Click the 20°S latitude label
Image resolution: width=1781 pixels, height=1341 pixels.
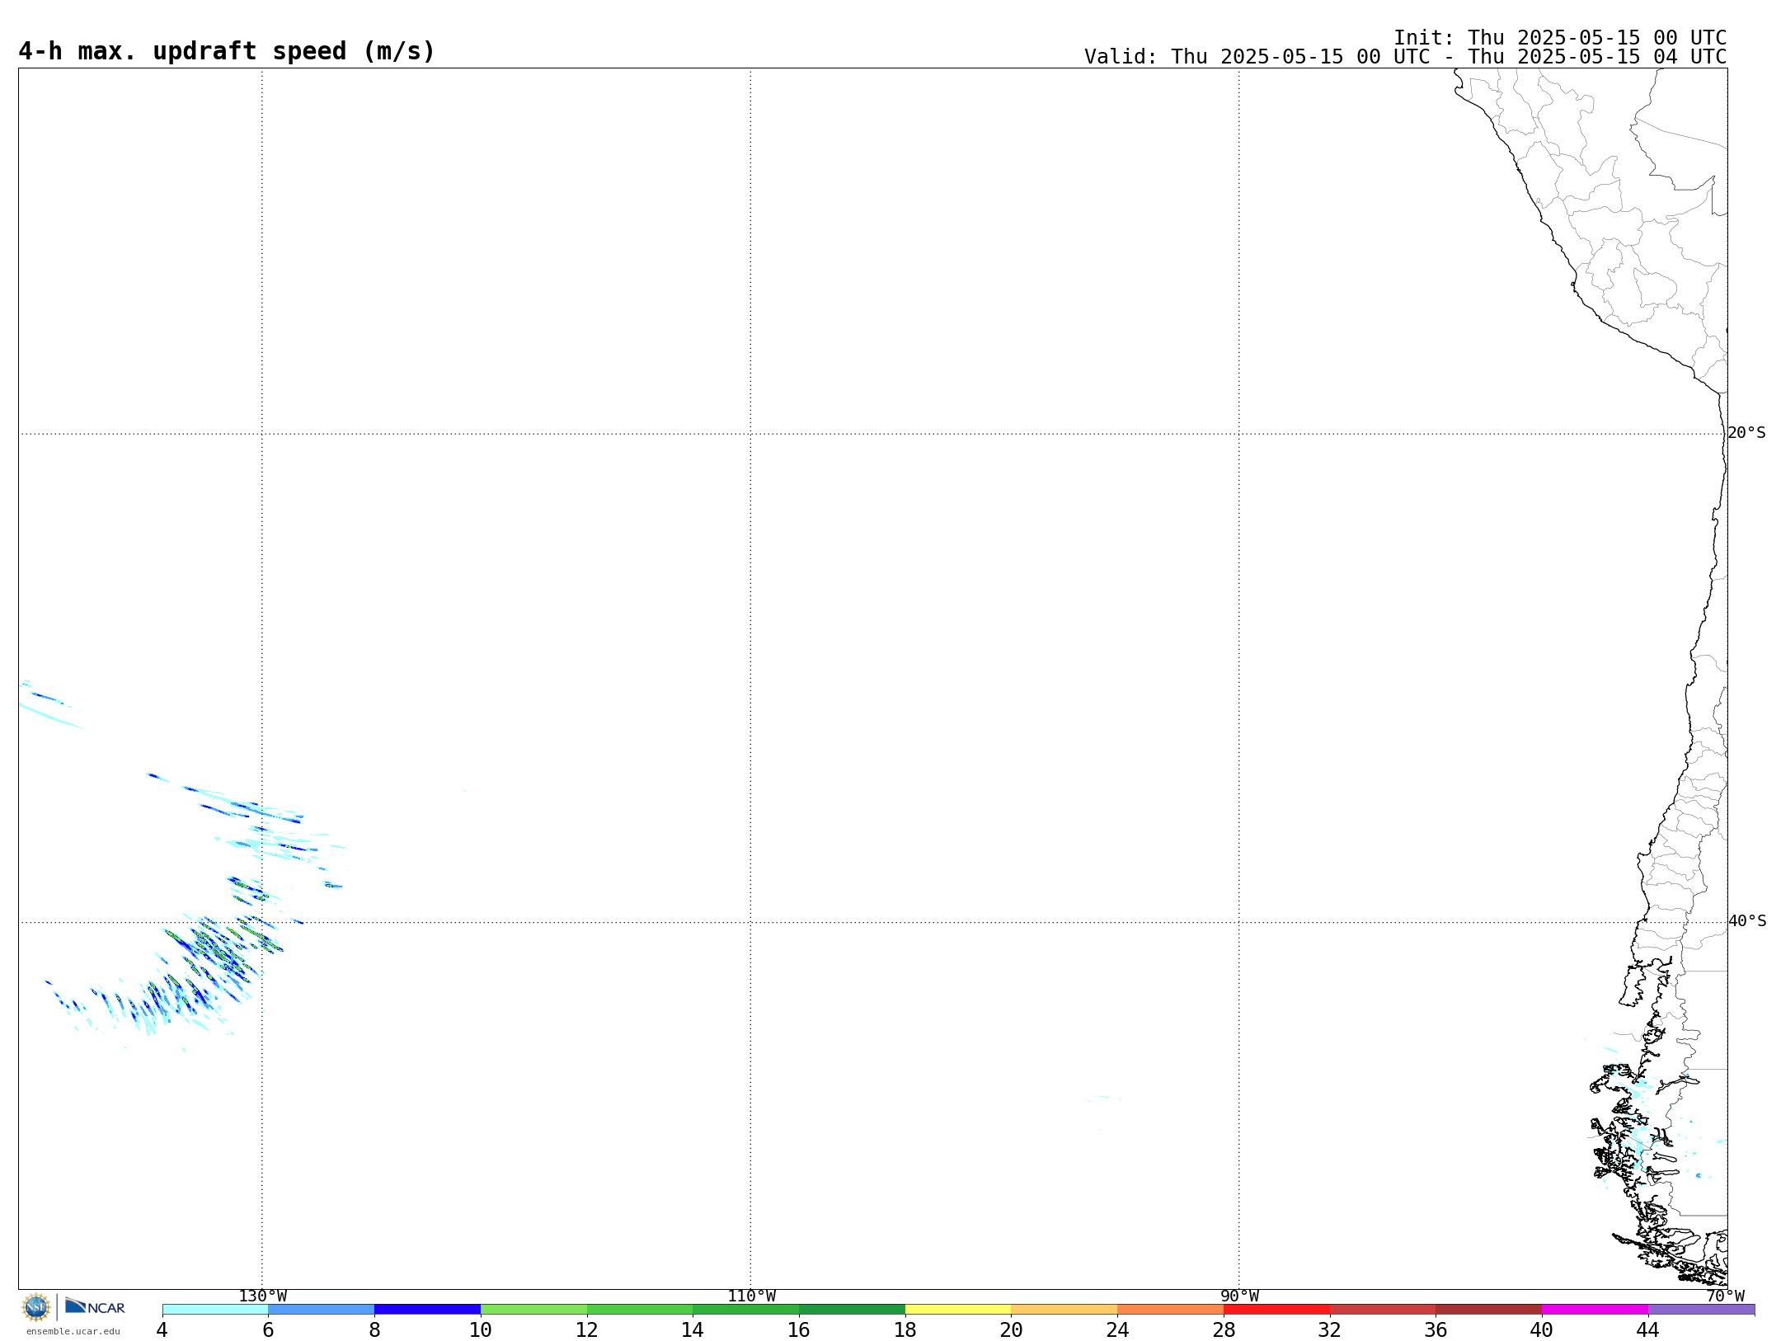pos(1746,433)
